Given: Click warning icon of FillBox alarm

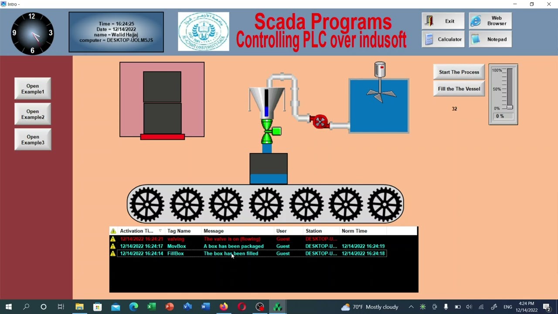Looking at the screenshot, I should (x=113, y=253).
